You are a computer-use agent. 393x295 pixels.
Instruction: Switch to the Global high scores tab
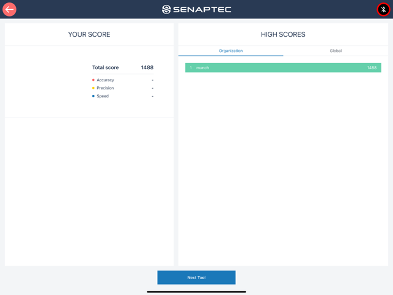click(336, 51)
